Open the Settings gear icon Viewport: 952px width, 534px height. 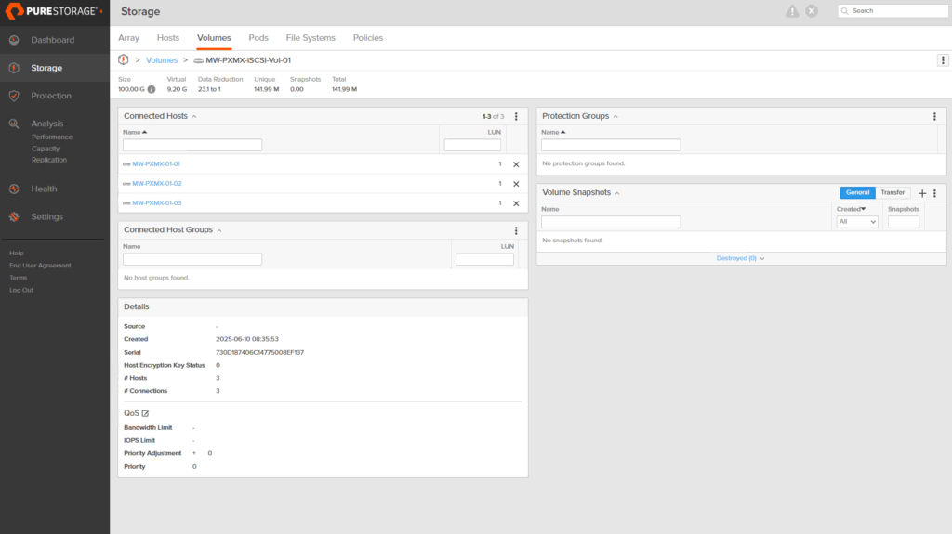pos(14,216)
